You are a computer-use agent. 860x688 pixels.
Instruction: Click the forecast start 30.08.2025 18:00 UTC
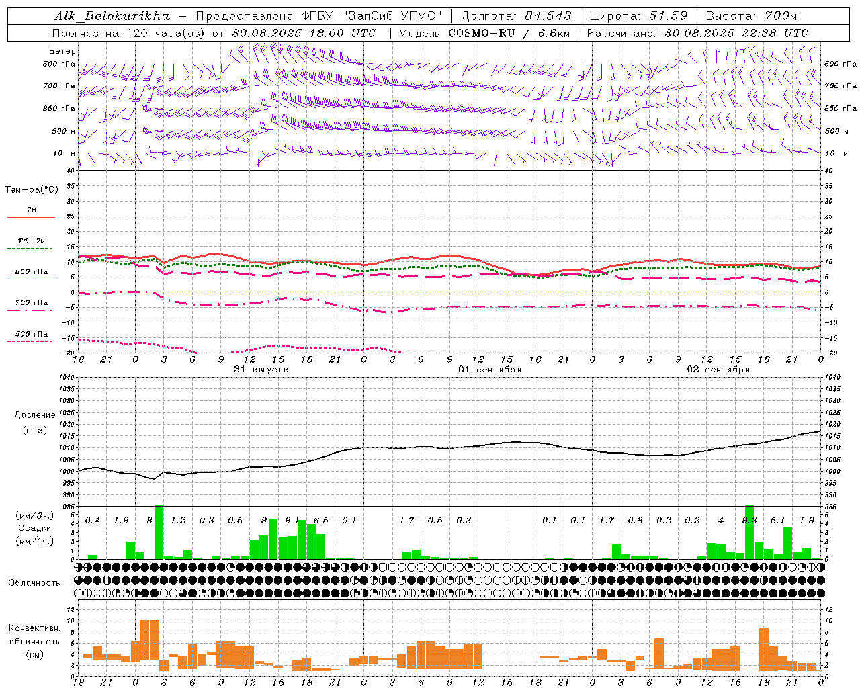[x=304, y=33]
